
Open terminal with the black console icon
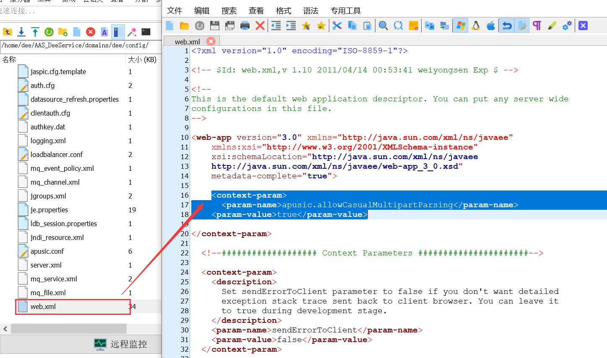pyautogui.click(x=146, y=32)
